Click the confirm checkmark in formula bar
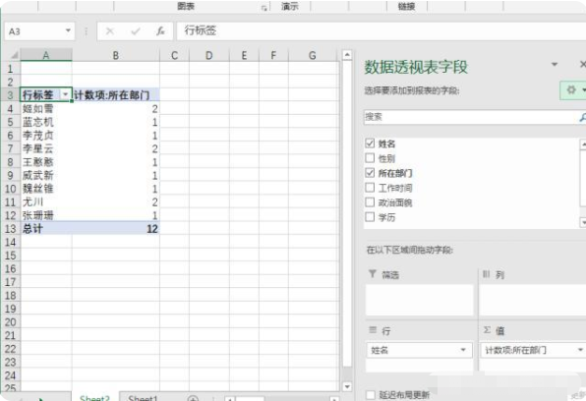586x401 pixels. (x=136, y=31)
